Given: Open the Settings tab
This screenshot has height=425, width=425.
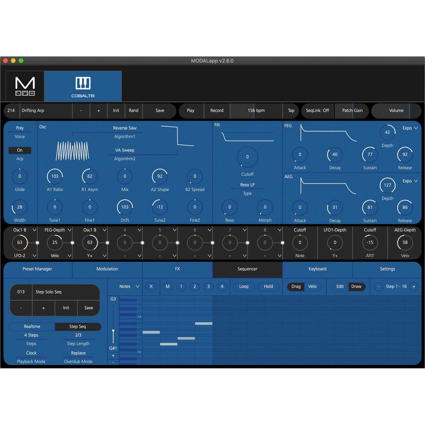Looking at the screenshot, I should click(387, 269).
